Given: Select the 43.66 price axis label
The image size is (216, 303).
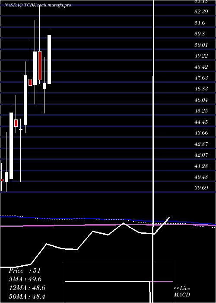Looking at the screenshot, I should point(201,133).
